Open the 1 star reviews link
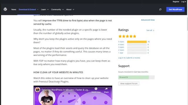The height and width of the screenshot is (105, 188). click(x=121, y=53)
